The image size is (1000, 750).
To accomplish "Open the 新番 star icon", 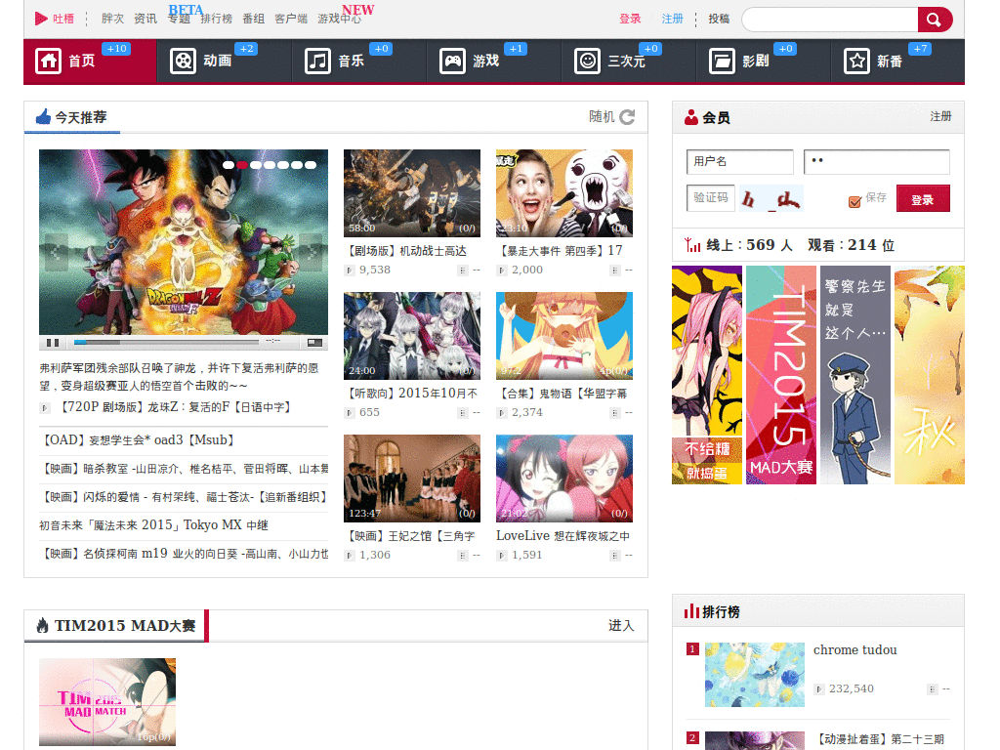I will click(x=857, y=62).
